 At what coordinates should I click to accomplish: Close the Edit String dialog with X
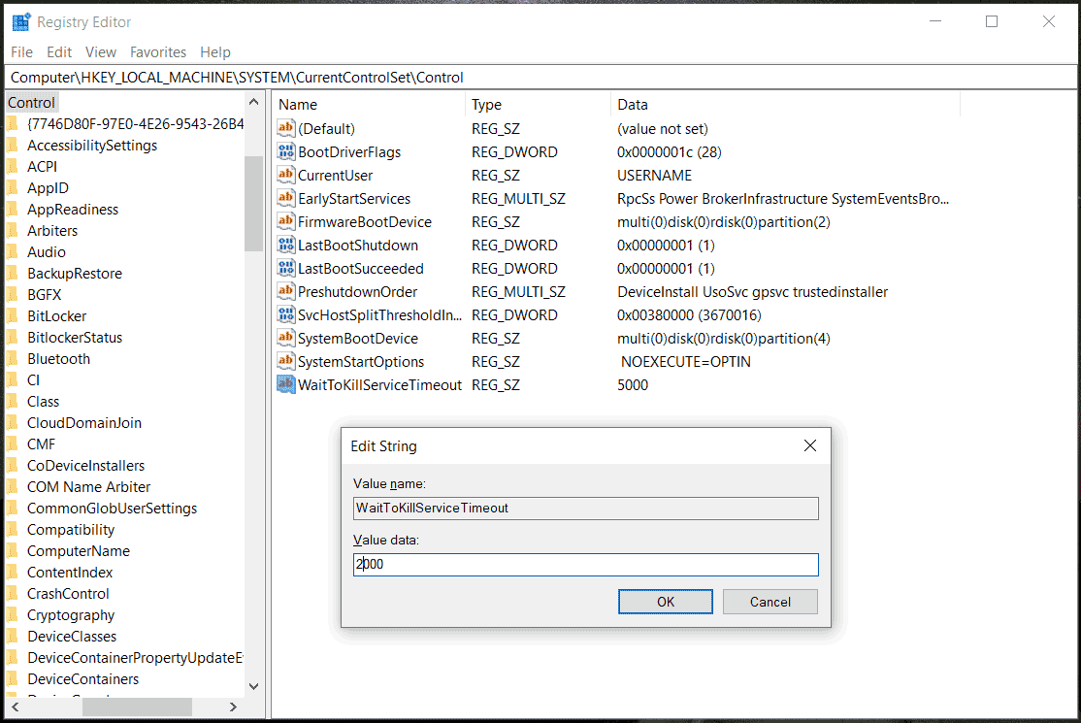click(x=809, y=446)
